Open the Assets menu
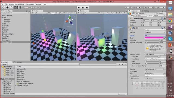This screenshot has height=98, width=174. [11, 4]
